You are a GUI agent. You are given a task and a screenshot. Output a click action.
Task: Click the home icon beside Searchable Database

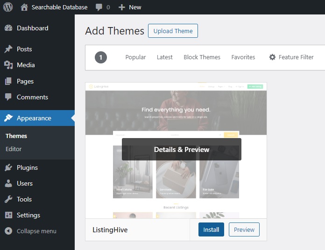point(24,7)
